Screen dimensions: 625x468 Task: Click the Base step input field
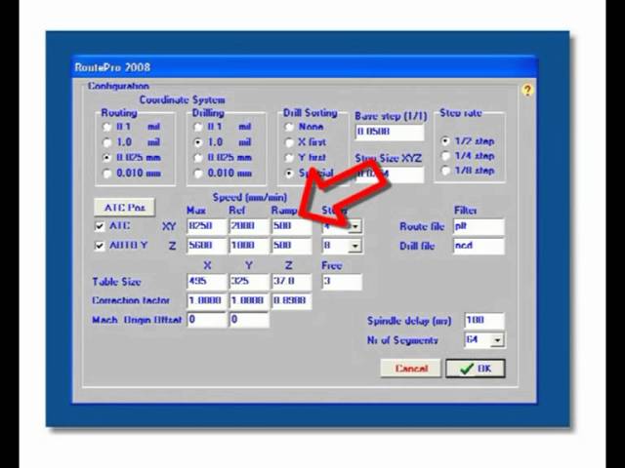(x=390, y=132)
